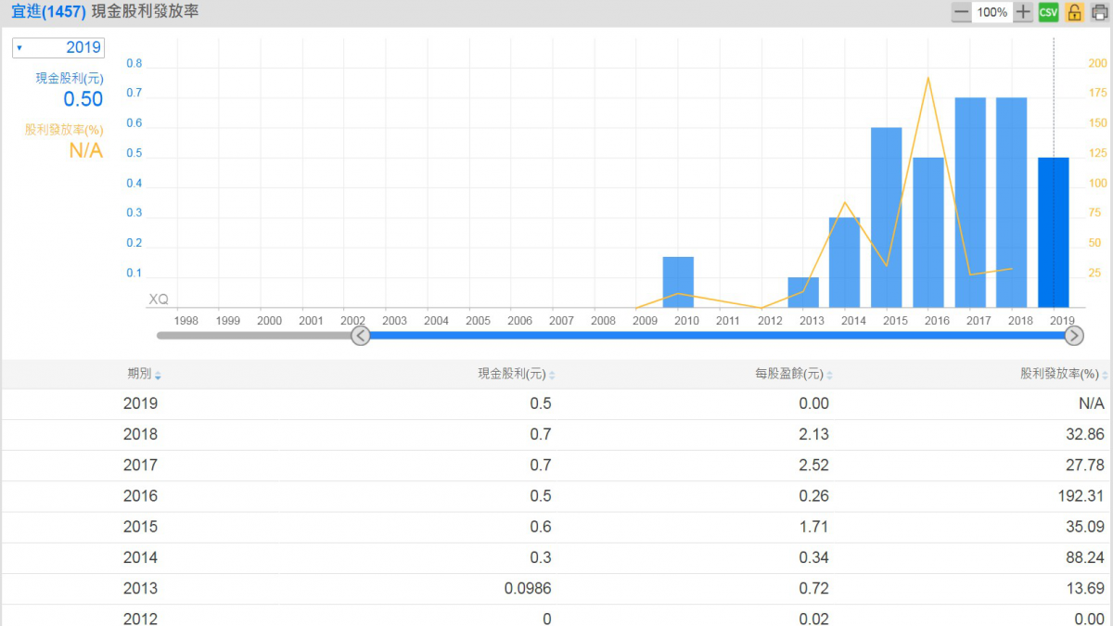Click the 27.78 payout ratio value

tap(1085, 465)
